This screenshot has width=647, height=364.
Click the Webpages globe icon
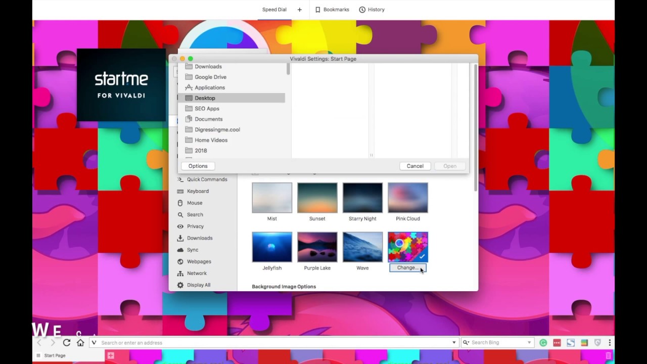coord(180,261)
